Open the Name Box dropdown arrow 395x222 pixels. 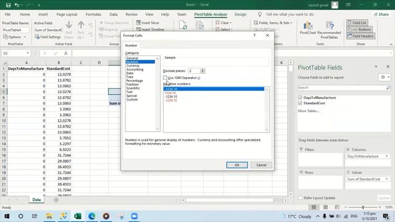click(28, 53)
